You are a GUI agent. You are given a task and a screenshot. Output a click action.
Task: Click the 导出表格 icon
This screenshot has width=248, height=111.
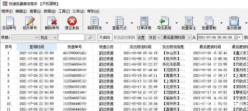coord(164,21)
